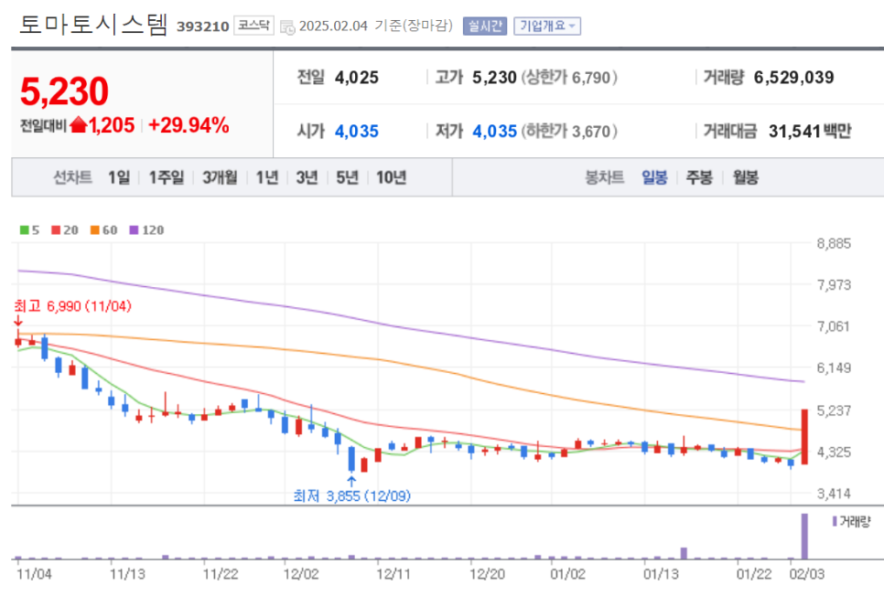Click the 하한가 3,670 text
This screenshot has height=607, width=884.
point(569,132)
